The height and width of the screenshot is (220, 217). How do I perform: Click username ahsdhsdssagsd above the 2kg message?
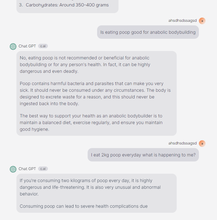click(x=183, y=143)
